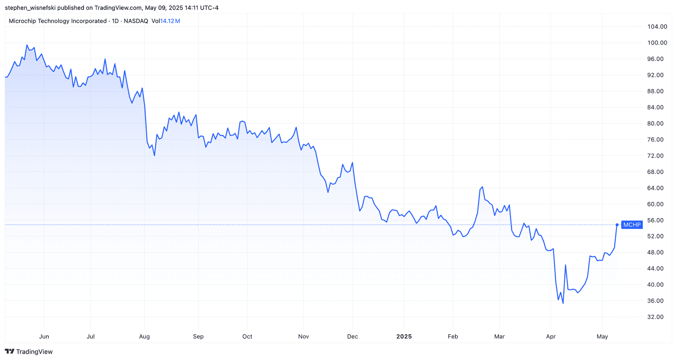Click the MCHP price label tag
Image resolution: width=677 pixels, height=360 pixels.
[631, 224]
